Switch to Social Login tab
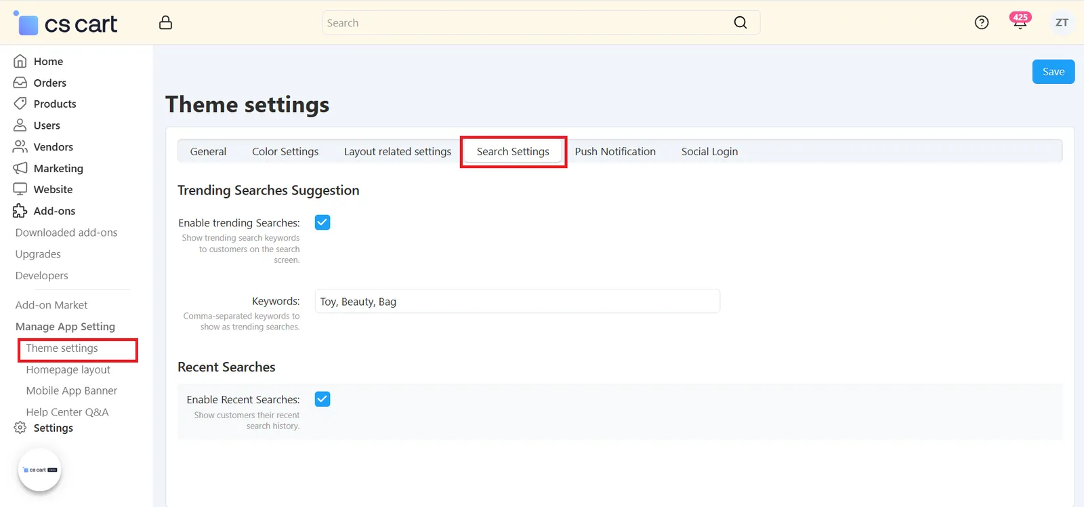 click(x=709, y=151)
